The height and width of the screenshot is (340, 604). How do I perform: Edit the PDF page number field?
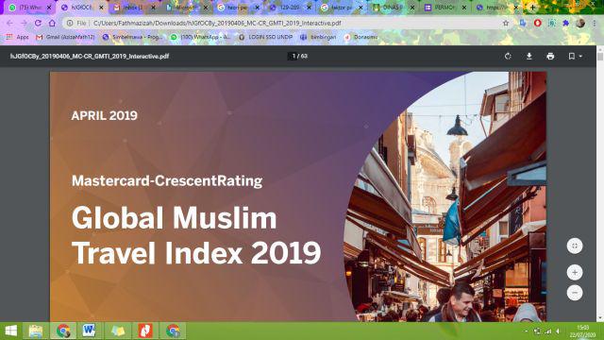coord(294,57)
